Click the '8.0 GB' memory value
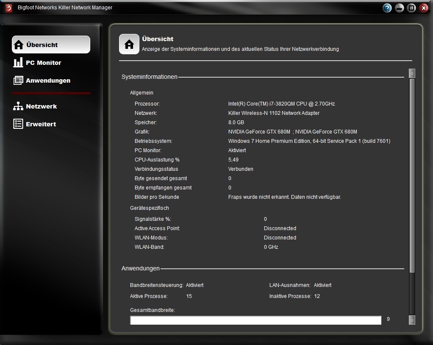 236,122
